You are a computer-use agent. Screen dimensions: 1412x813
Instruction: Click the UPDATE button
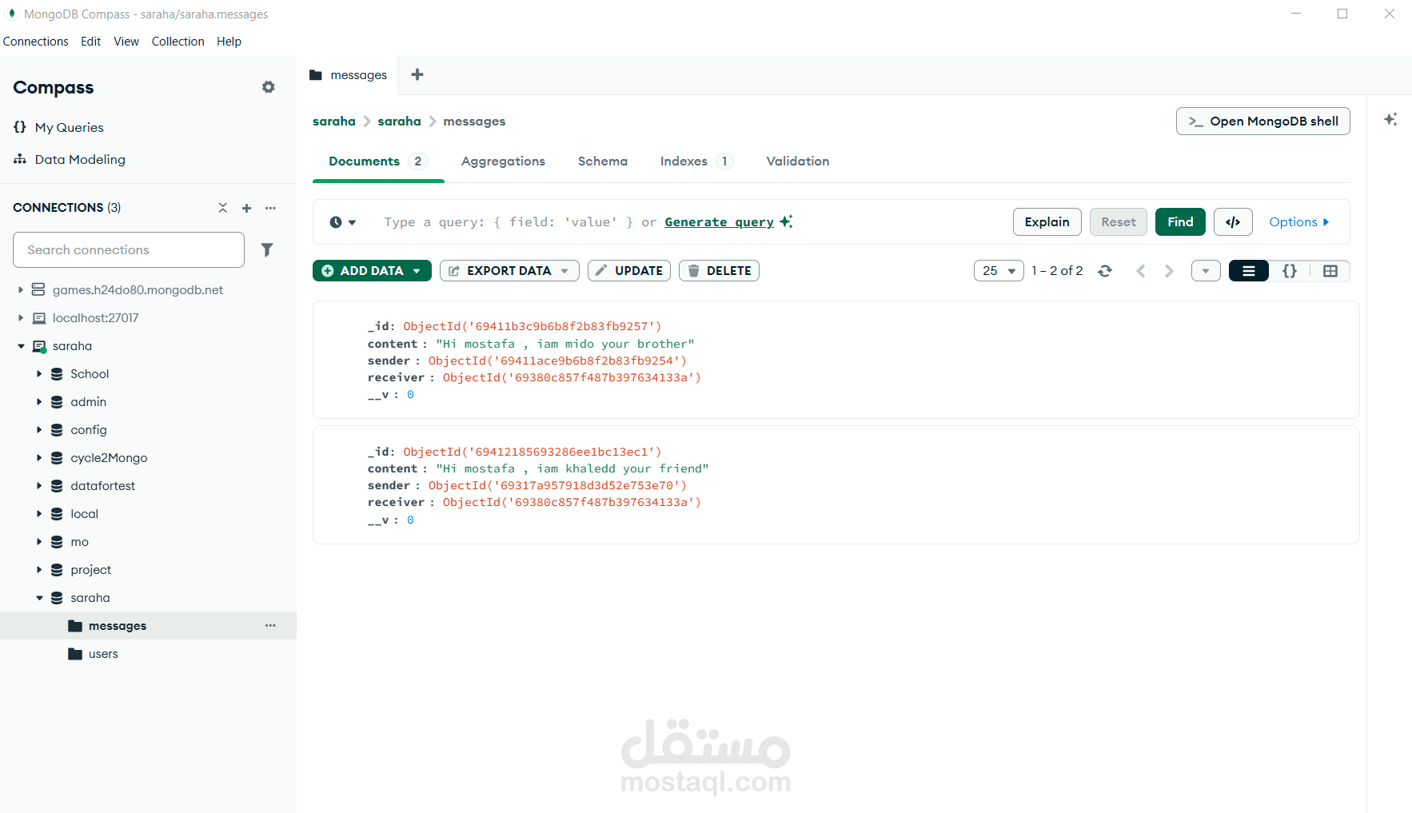629,271
